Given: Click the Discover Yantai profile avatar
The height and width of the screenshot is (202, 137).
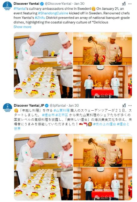Looking at the screenshot, I should pyautogui.click(x=7, y=6).
